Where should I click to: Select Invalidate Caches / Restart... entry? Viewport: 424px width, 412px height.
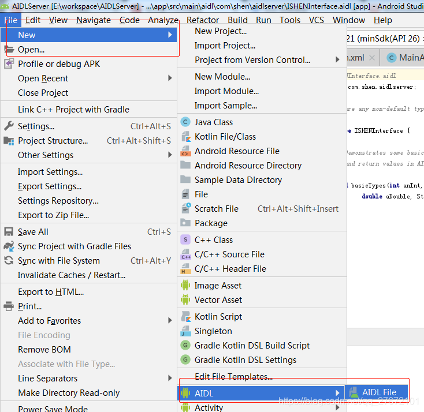89,275
